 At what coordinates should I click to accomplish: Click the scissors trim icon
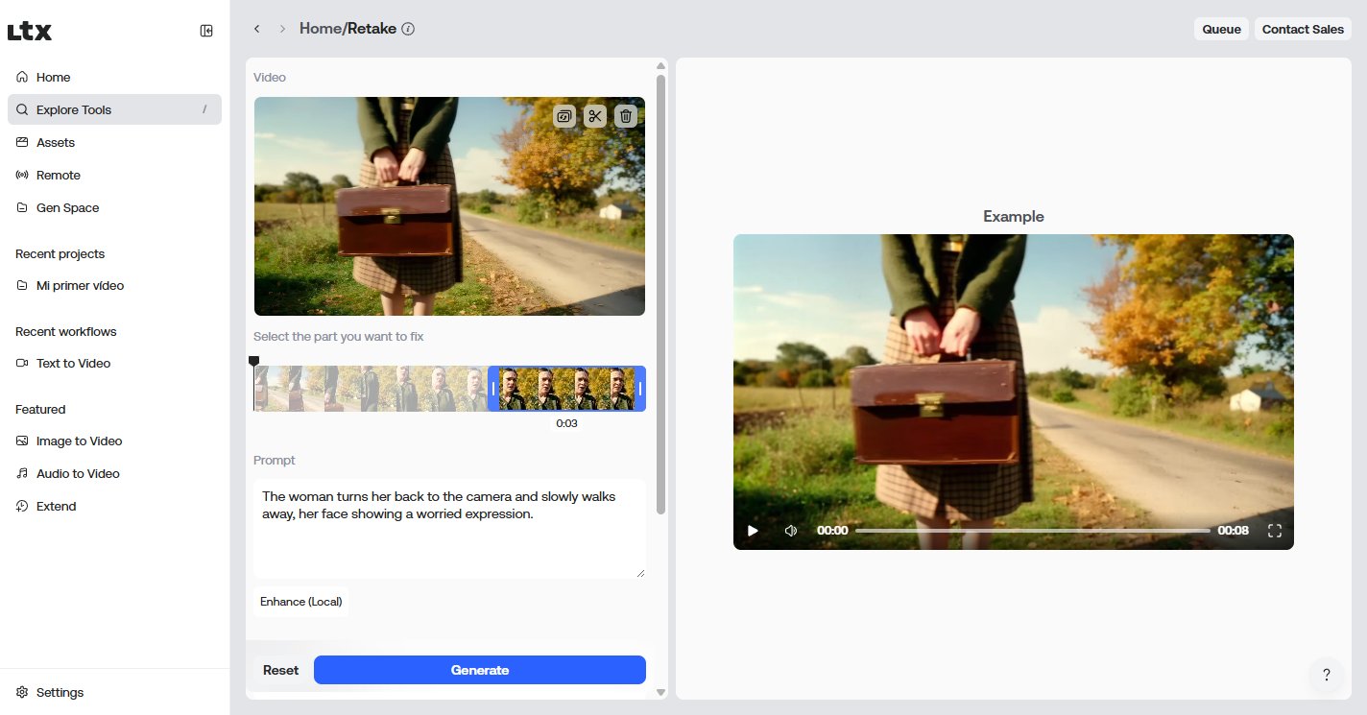(x=595, y=116)
